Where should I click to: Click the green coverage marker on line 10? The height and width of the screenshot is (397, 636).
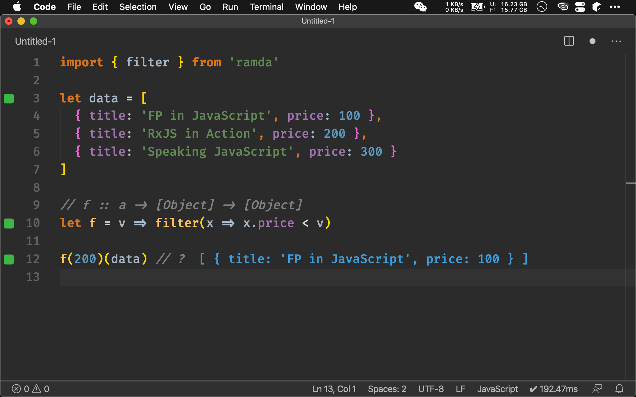coord(9,223)
